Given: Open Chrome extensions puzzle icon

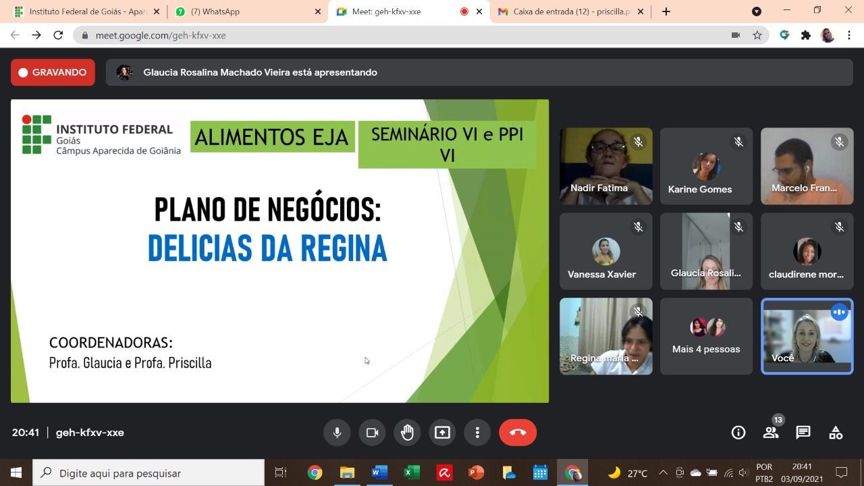Looking at the screenshot, I should click(805, 35).
